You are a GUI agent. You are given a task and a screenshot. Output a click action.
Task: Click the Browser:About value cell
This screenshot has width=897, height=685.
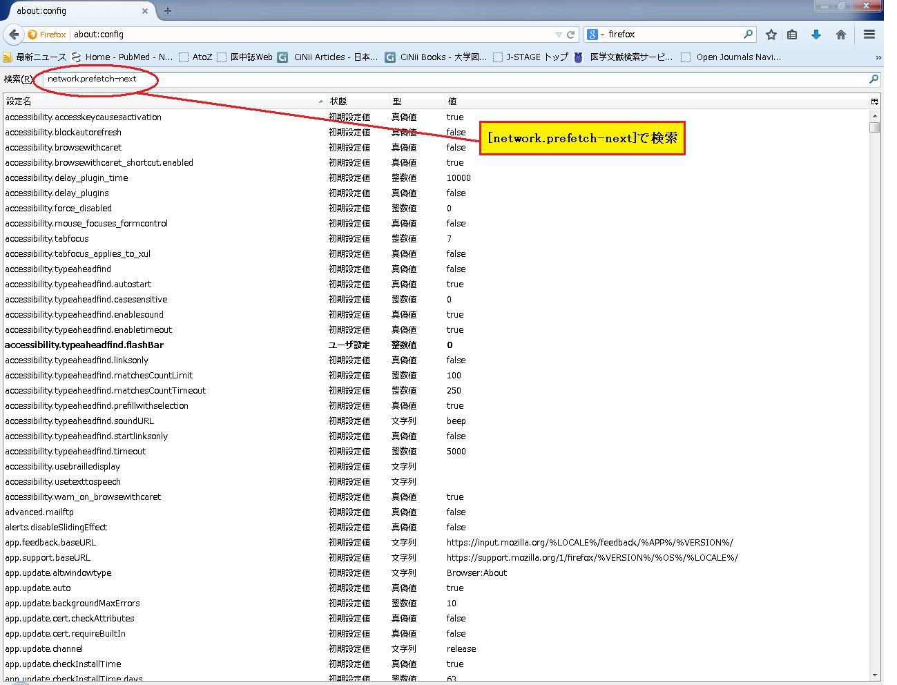[476, 573]
